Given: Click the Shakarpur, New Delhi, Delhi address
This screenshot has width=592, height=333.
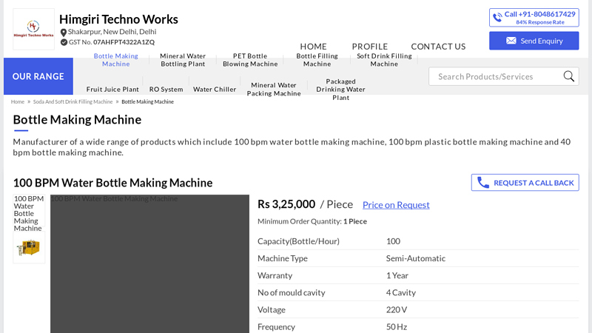Looking at the screenshot, I should coord(112,32).
